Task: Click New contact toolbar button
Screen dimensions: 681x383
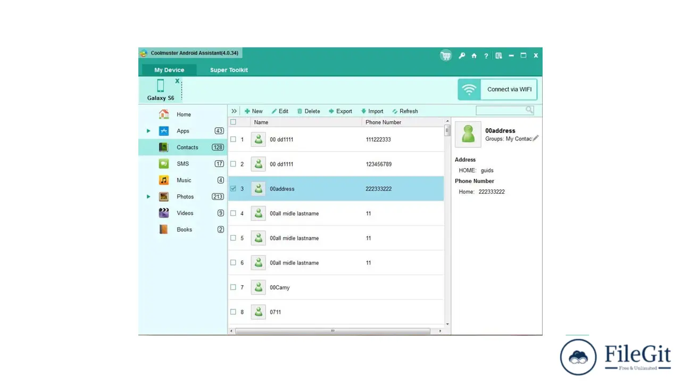Action: click(253, 111)
